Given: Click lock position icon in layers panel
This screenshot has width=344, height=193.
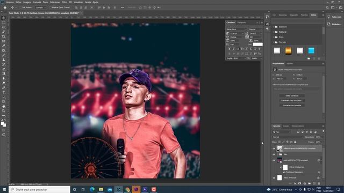Looking at the screenshot, I should click(287, 142).
